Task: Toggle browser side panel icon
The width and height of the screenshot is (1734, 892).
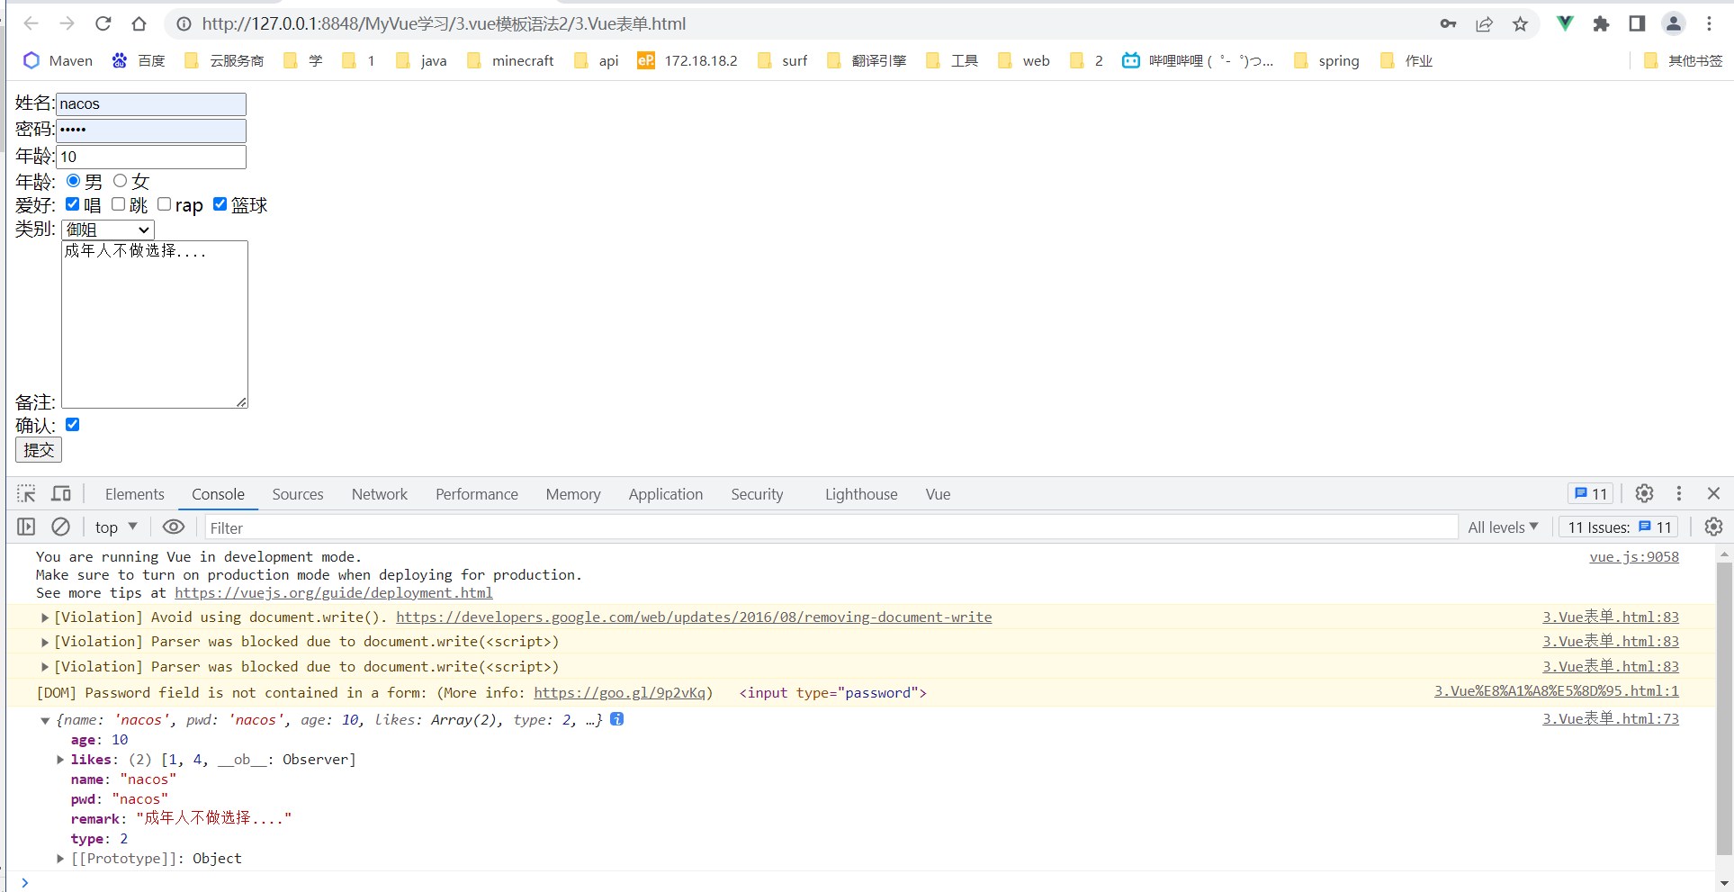Action: 1637,24
